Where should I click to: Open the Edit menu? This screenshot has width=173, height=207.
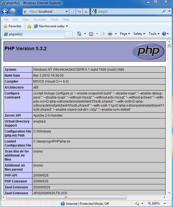(x=15, y=19)
